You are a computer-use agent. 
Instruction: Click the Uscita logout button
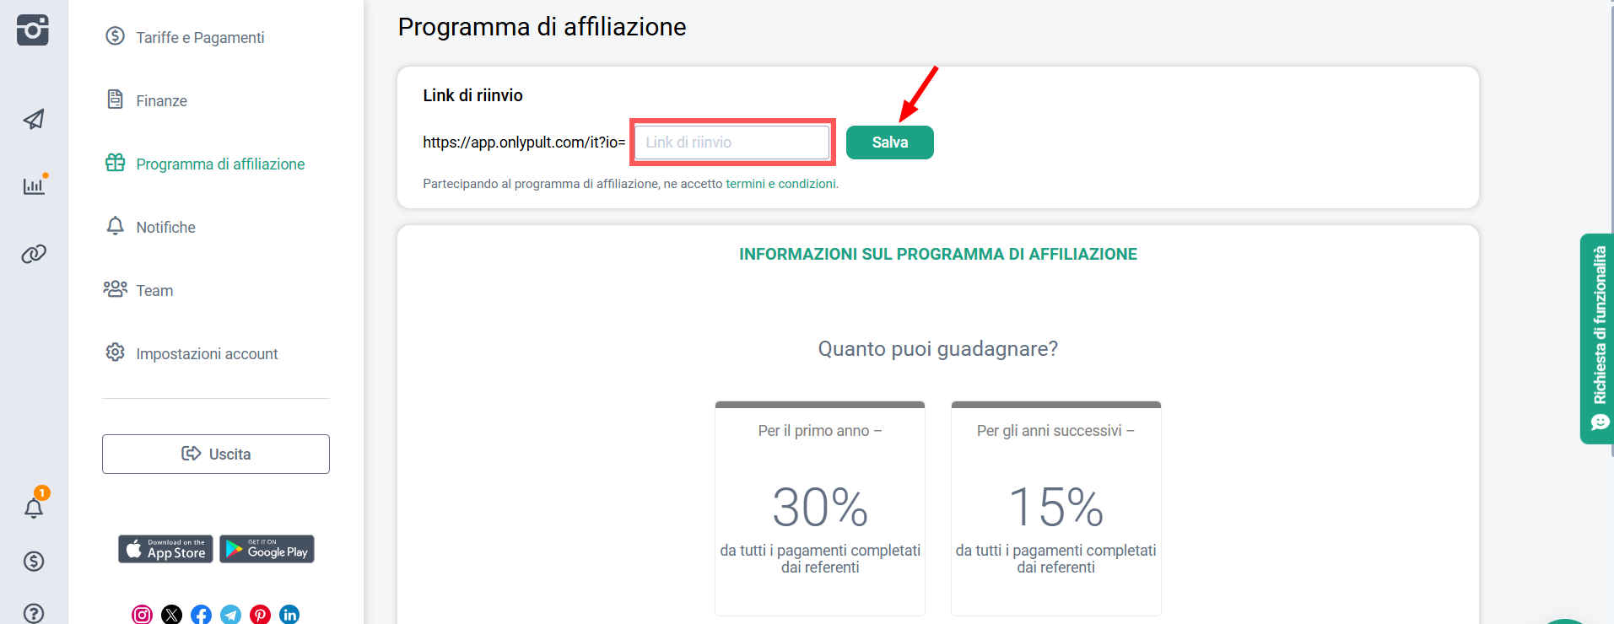click(216, 455)
